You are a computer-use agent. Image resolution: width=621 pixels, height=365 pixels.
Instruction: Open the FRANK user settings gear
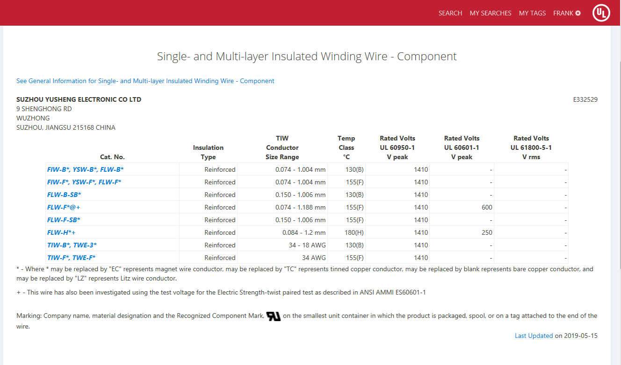578,13
